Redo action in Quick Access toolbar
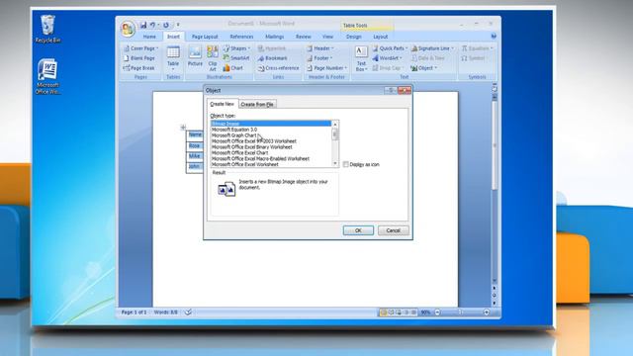Screen dimensions: 633x356 [166, 25]
